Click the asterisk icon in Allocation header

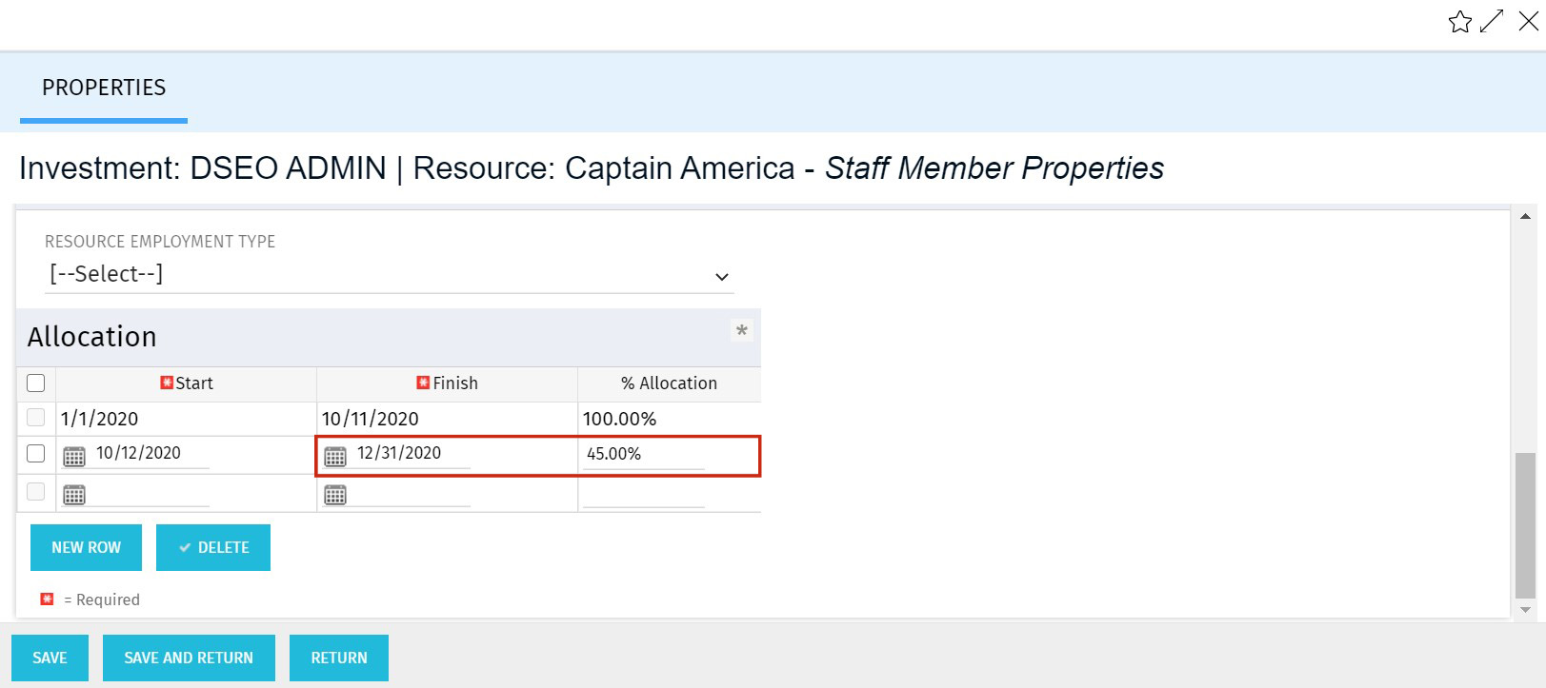click(742, 330)
